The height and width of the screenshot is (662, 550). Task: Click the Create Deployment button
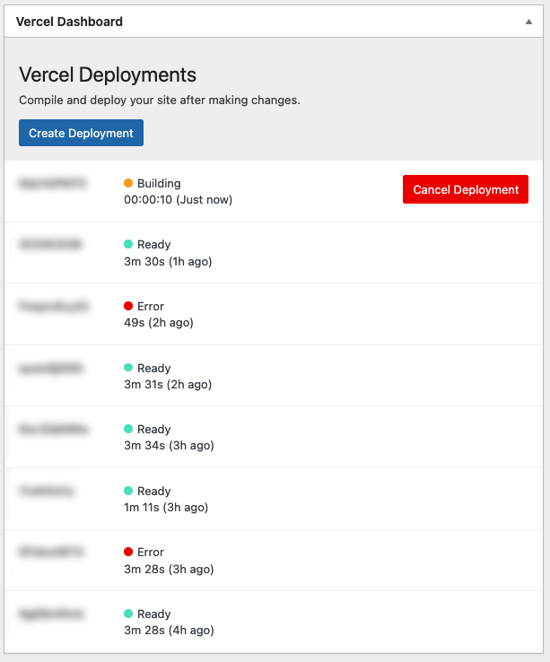(81, 133)
